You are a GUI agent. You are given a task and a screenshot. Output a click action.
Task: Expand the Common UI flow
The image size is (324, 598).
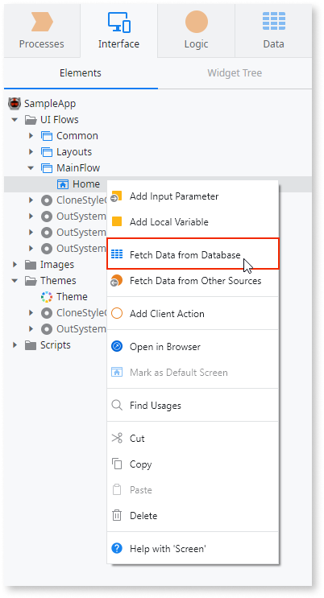tap(31, 136)
